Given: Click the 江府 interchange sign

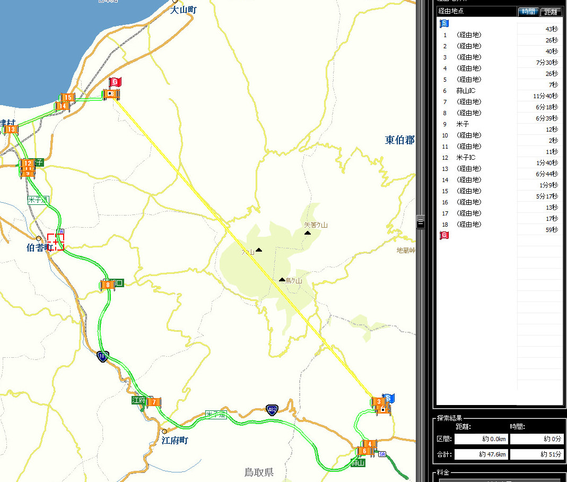Looking at the screenshot, I should click(x=138, y=400).
